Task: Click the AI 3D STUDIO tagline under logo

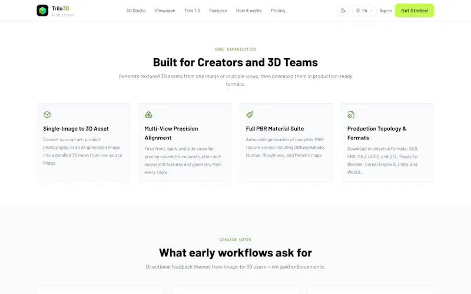Action: point(63,15)
